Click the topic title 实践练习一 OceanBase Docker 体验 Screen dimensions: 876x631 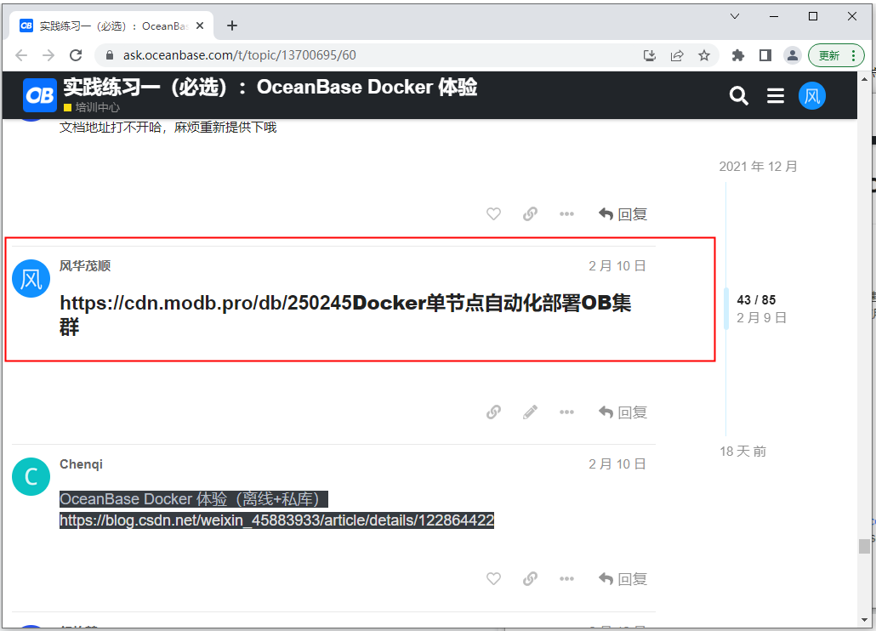pos(270,87)
